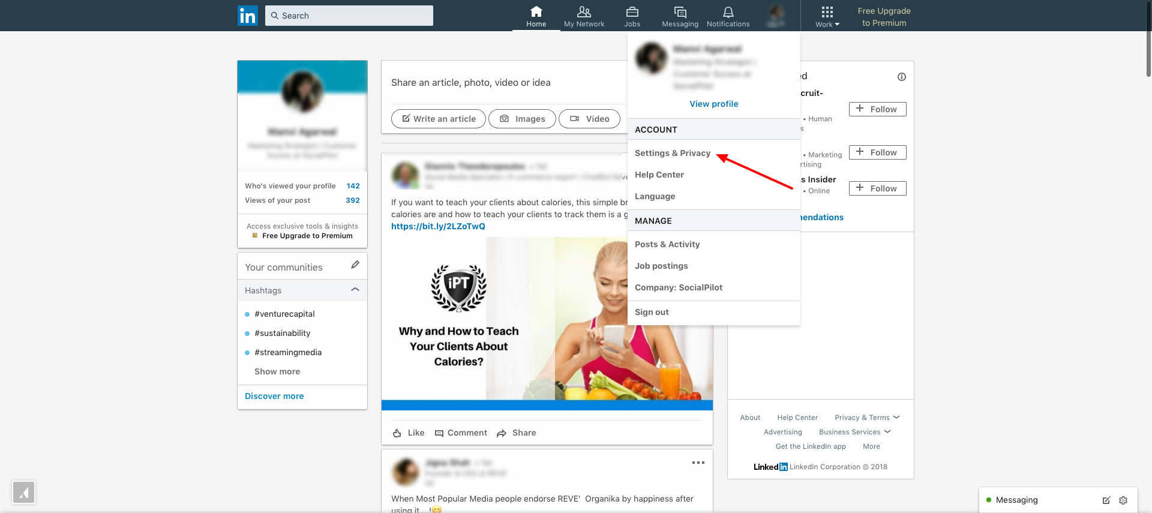Open the Work apps dropdown

(827, 16)
